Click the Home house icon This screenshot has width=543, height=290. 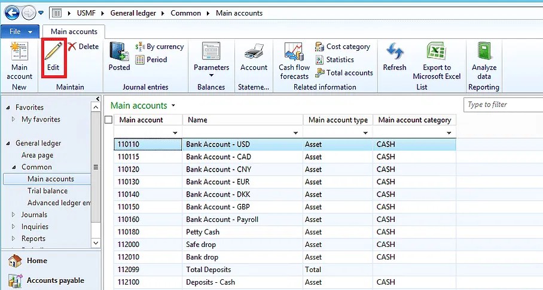(15, 261)
